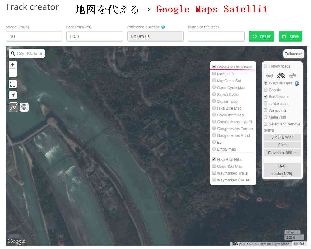Select Google routing engine

click(266, 90)
